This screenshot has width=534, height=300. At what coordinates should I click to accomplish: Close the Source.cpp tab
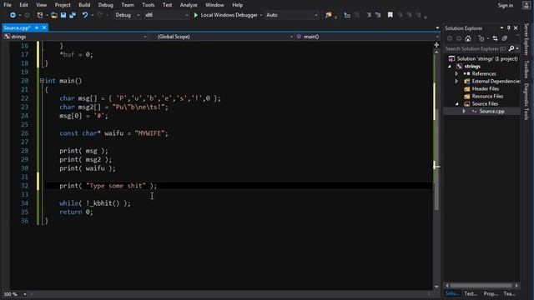[x=44, y=27]
